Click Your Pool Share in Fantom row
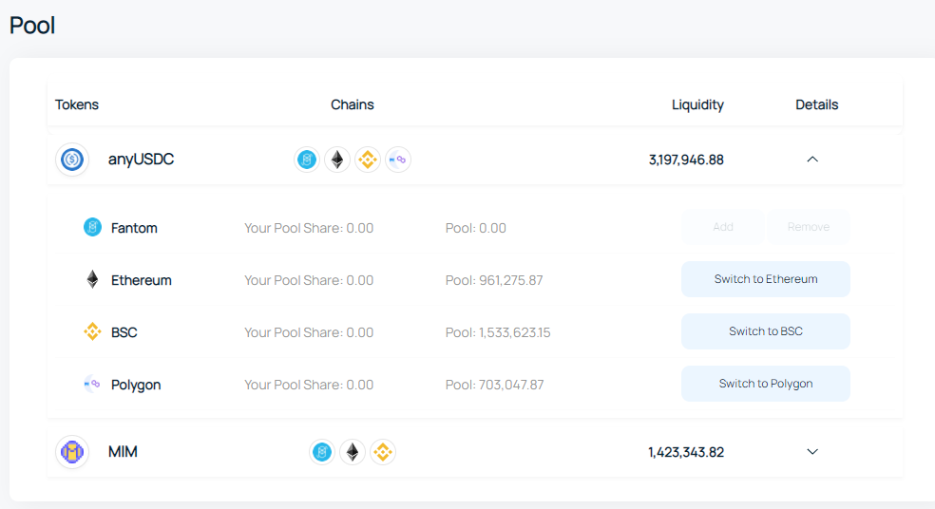The image size is (935, 509). tap(309, 228)
